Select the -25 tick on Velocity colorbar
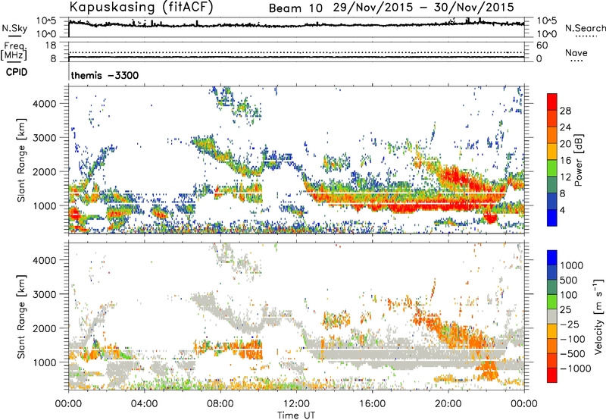 coord(570,324)
